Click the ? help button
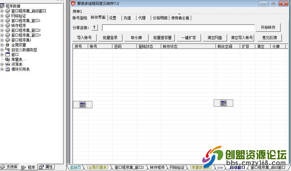Image resolution: width=291 pixels, height=171 pixels. [95, 27]
